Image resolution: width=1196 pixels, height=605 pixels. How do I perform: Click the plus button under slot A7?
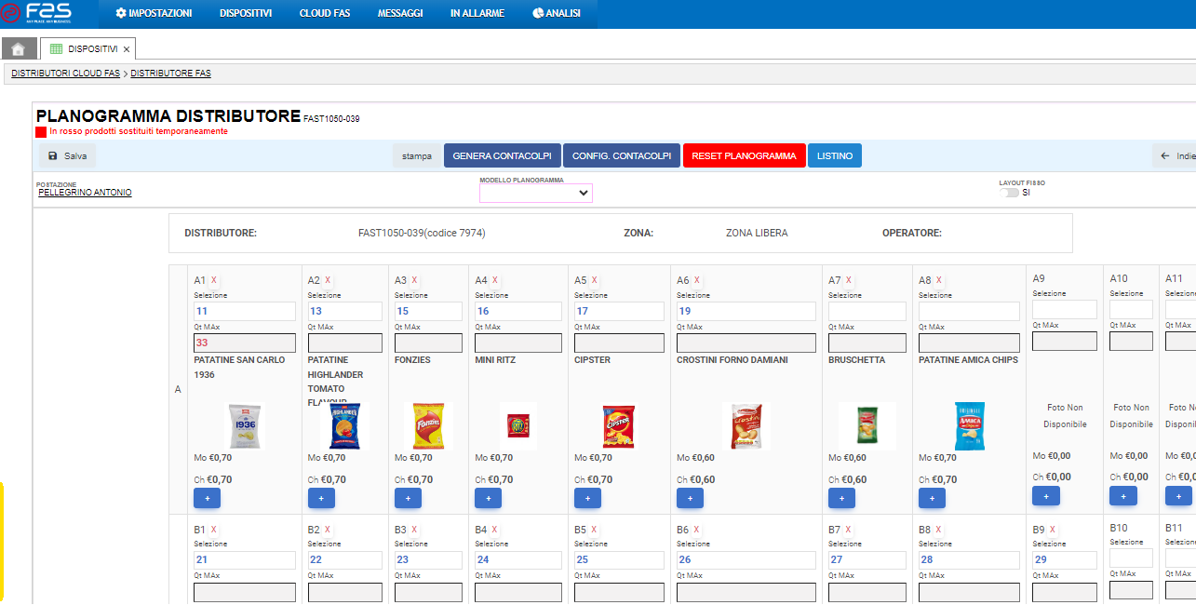pyautogui.click(x=842, y=498)
